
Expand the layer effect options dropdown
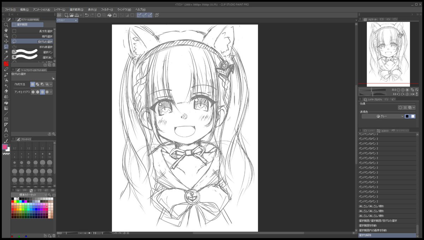[x=414, y=107]
